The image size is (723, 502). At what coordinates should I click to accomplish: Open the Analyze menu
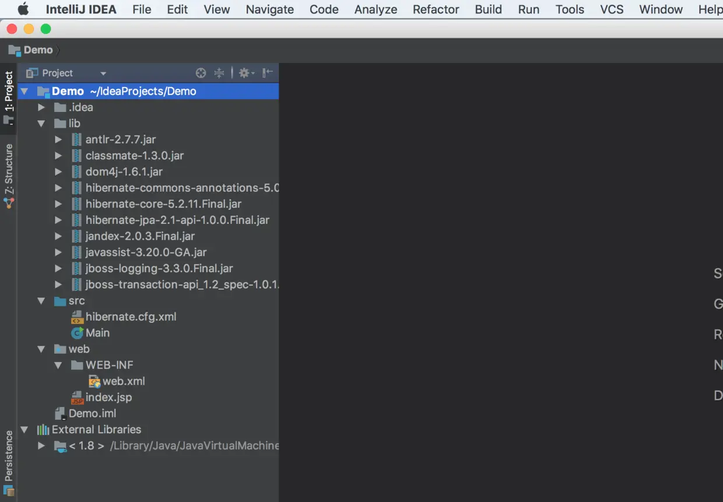[x=375, y=9]
